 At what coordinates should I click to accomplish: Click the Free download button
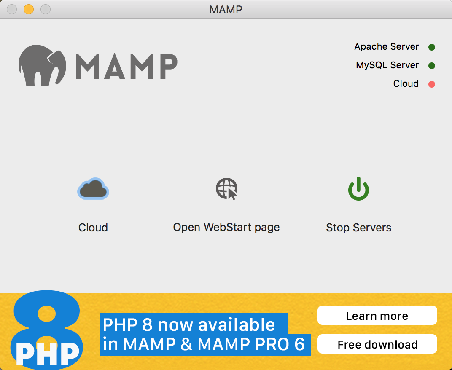377,344
